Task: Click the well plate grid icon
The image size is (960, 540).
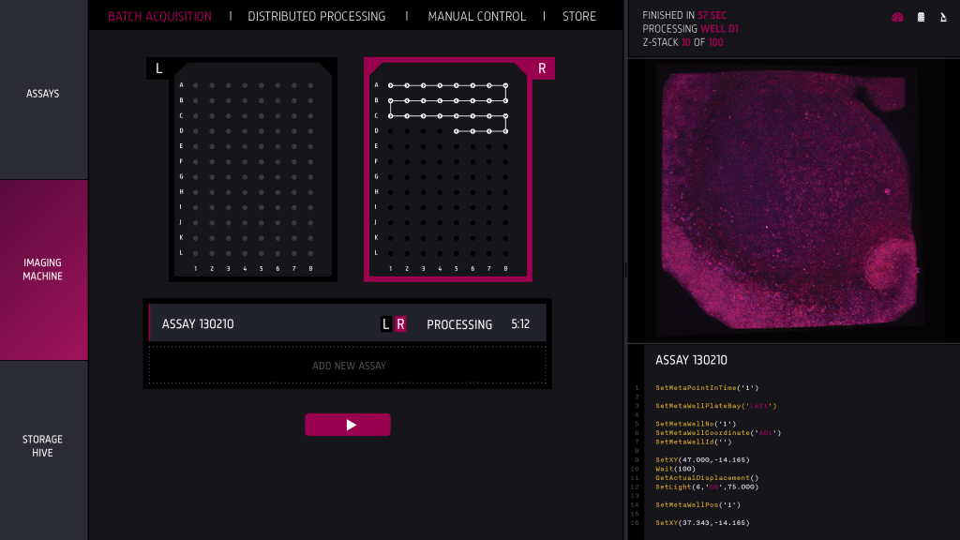Action: 921,17
